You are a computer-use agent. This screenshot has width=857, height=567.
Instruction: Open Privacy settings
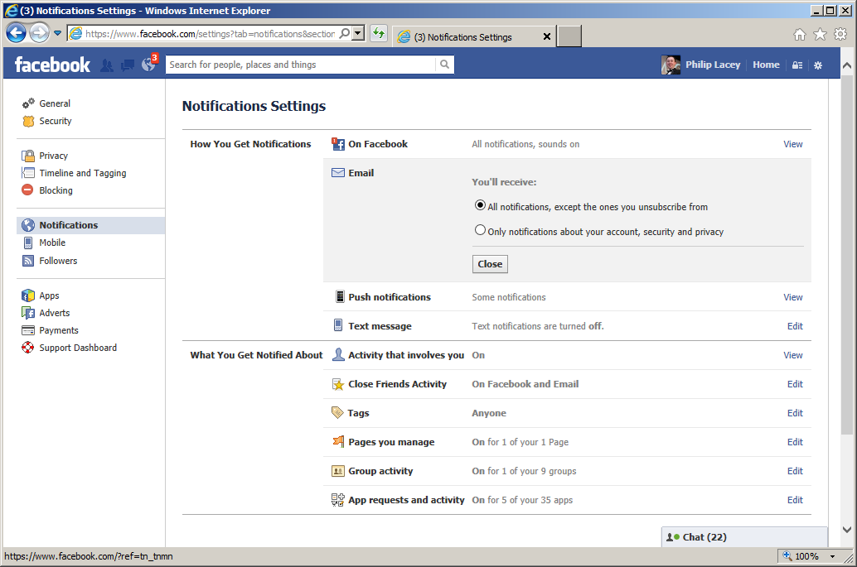[x=54, y=156]
